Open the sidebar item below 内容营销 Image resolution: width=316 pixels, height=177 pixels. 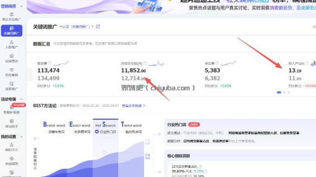click(12, 86)
